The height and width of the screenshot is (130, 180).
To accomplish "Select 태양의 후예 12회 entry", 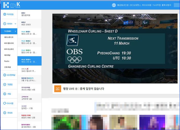I will tap(29, 117).
